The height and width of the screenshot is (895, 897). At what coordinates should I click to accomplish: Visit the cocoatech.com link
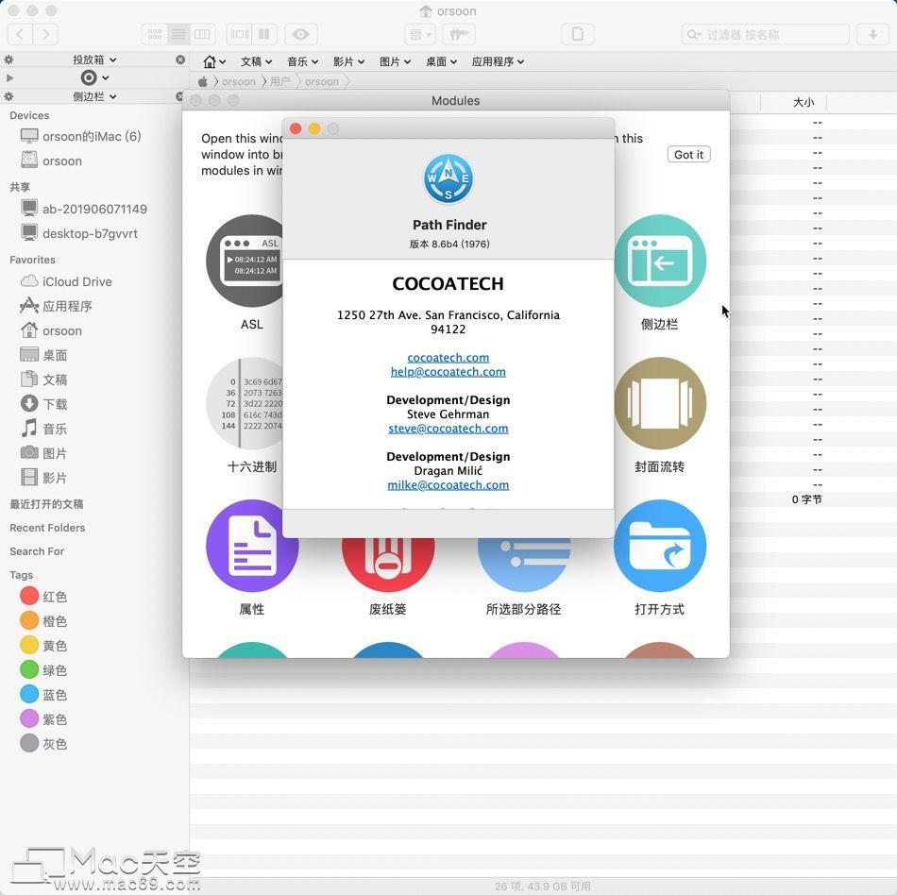(448, 358)
